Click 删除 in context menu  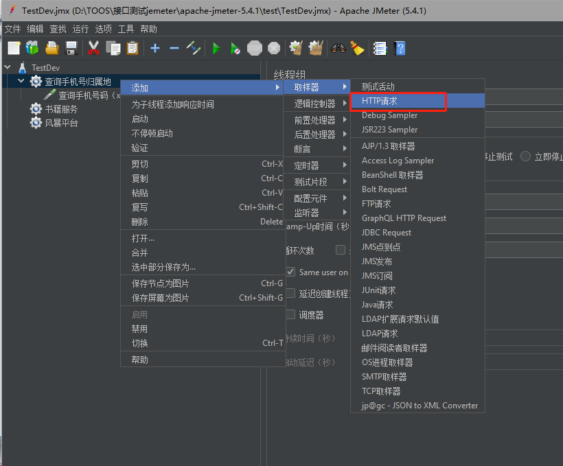202,222
